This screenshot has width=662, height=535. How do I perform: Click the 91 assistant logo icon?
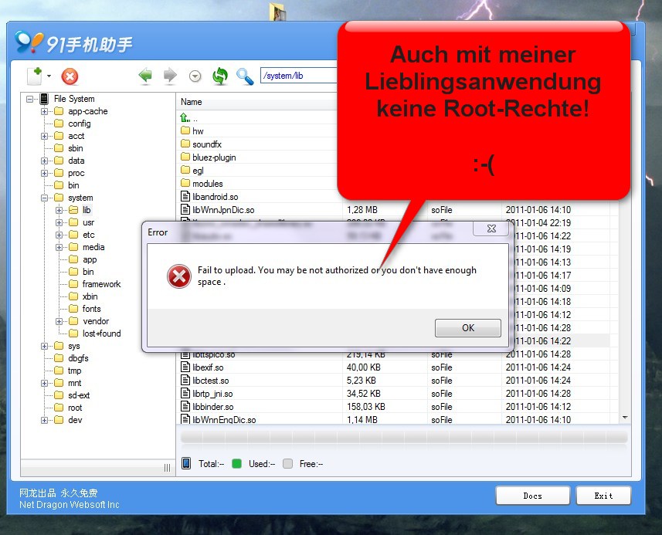pyautogui.click(x=29, y=42)
